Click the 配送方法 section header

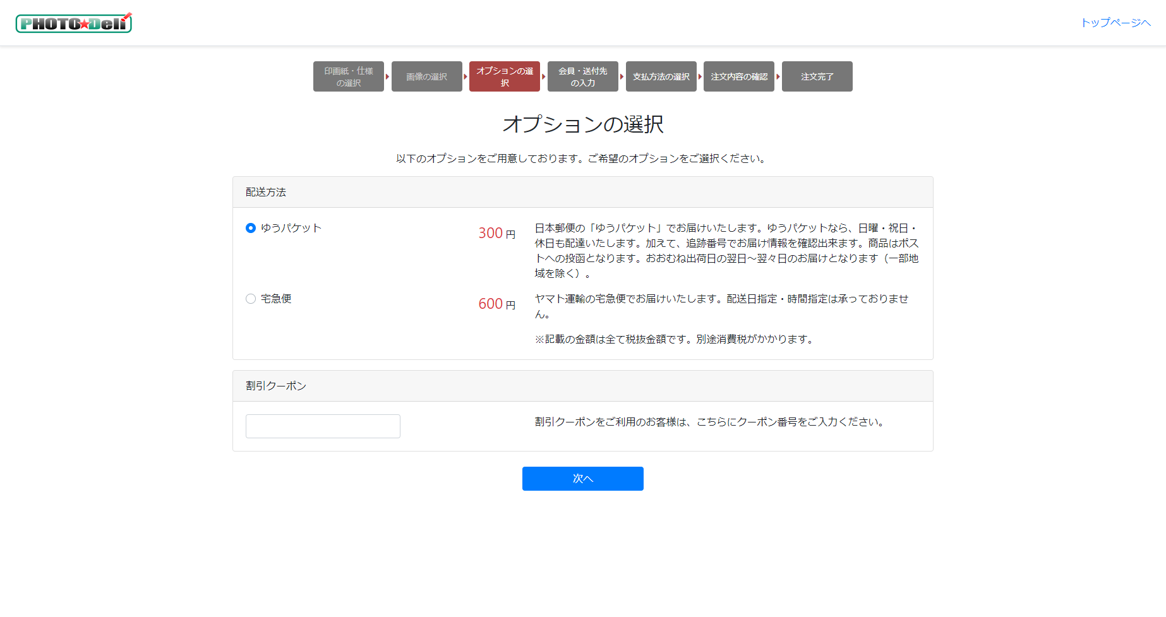(266, 192)
